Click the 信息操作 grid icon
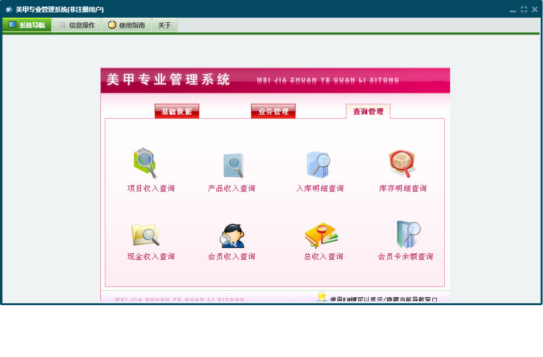This screenshot has width=543, height=357. (62, 25)
